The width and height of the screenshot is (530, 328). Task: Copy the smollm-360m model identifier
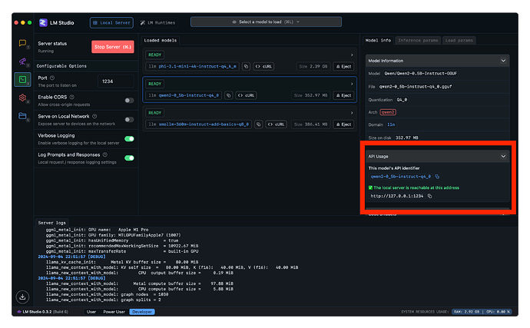click(x=259, y=124)
